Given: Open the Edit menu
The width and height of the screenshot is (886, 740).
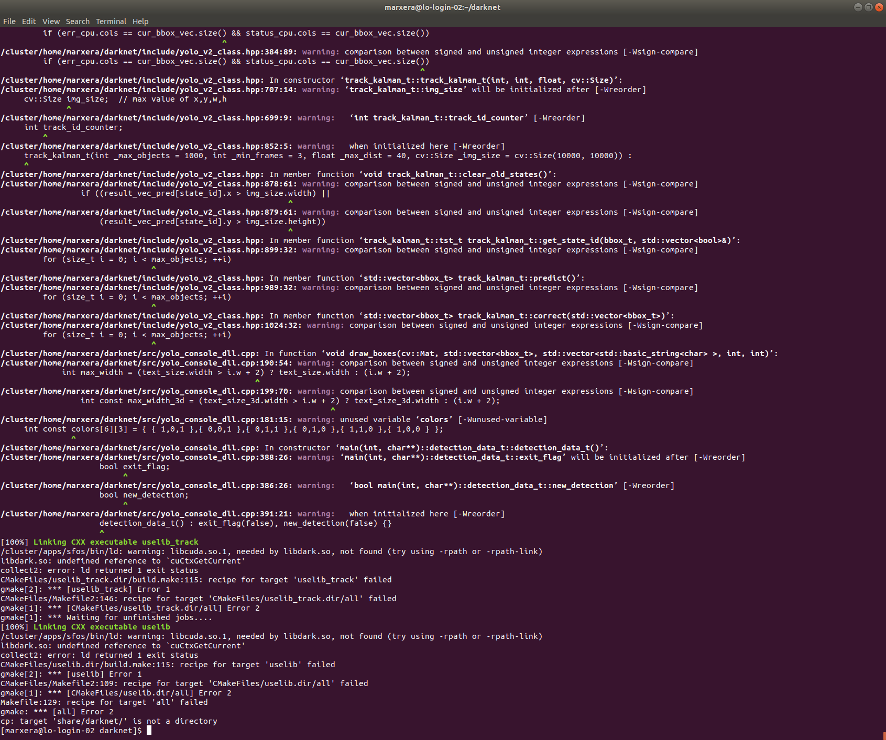Looking at the screenshot, I should [x=29, y=21].
